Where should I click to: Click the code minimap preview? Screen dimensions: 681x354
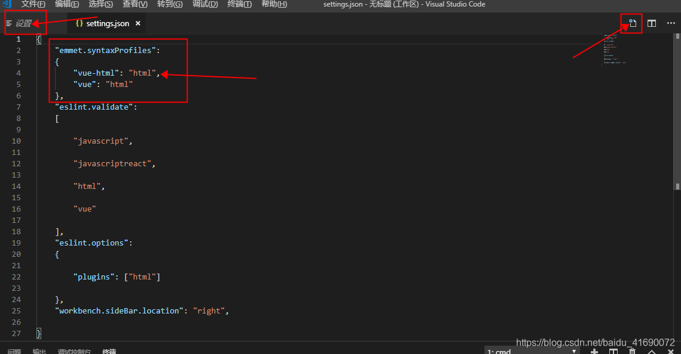[x=613, y=49]
